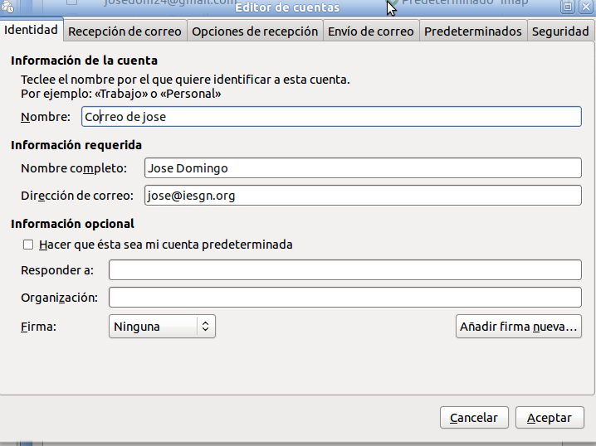Screen dimensions: 596x446
Task: Cancel the account editor dialog
Action: 474,418
